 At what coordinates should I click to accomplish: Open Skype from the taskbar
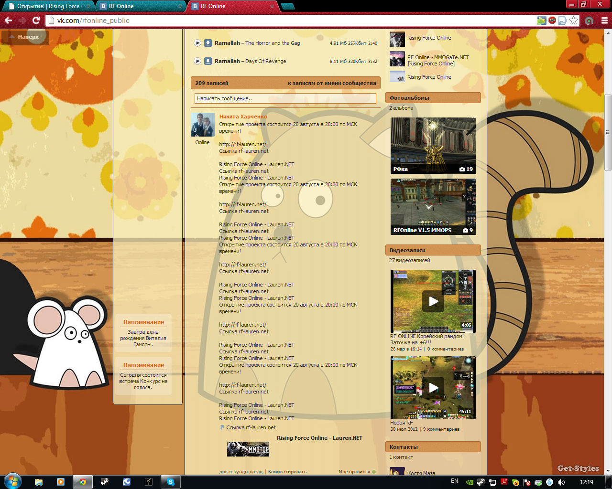coord(171,482)
